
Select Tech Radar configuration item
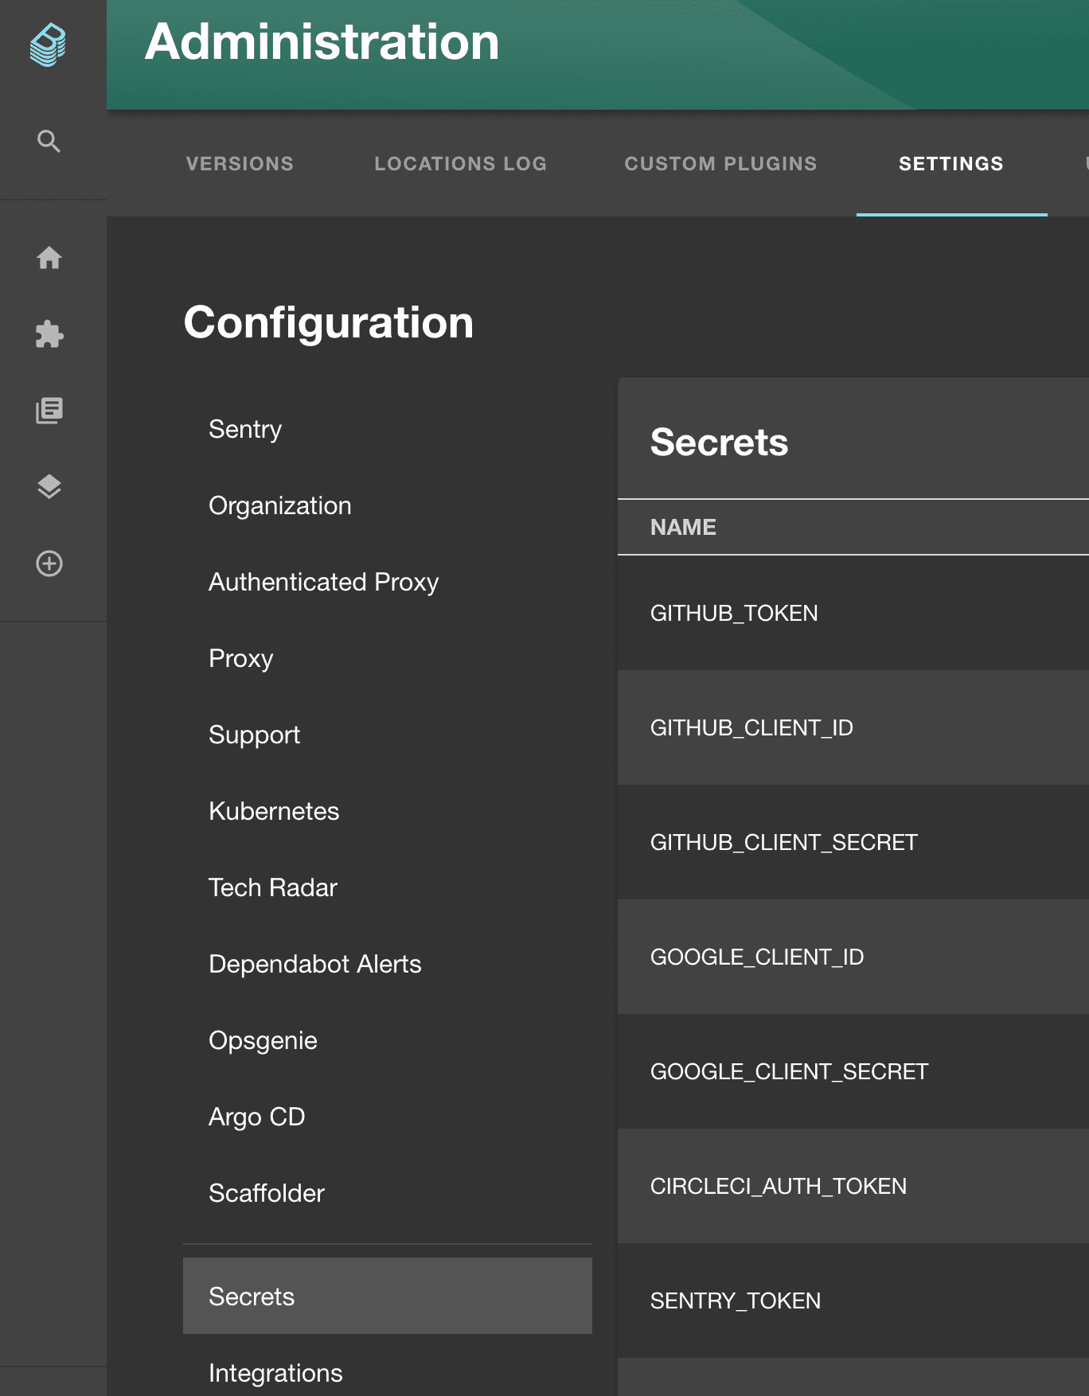pyautogui.click(x=388, y=887)
